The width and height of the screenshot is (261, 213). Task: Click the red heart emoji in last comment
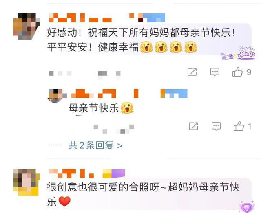click(x=64, y=201)
